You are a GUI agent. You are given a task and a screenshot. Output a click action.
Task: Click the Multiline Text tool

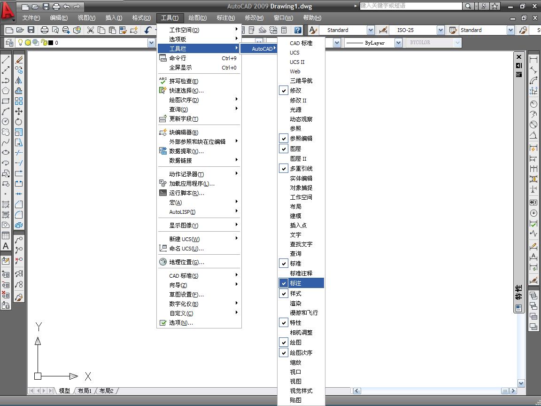pyautogui.click(x=6, y=246)
